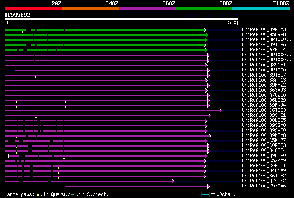The width and height of the screenshot is (294, 198).
Task: Click the arrowhead ending the UniRef100_C6TED3 alignment
Action: [x=221, y=111]
